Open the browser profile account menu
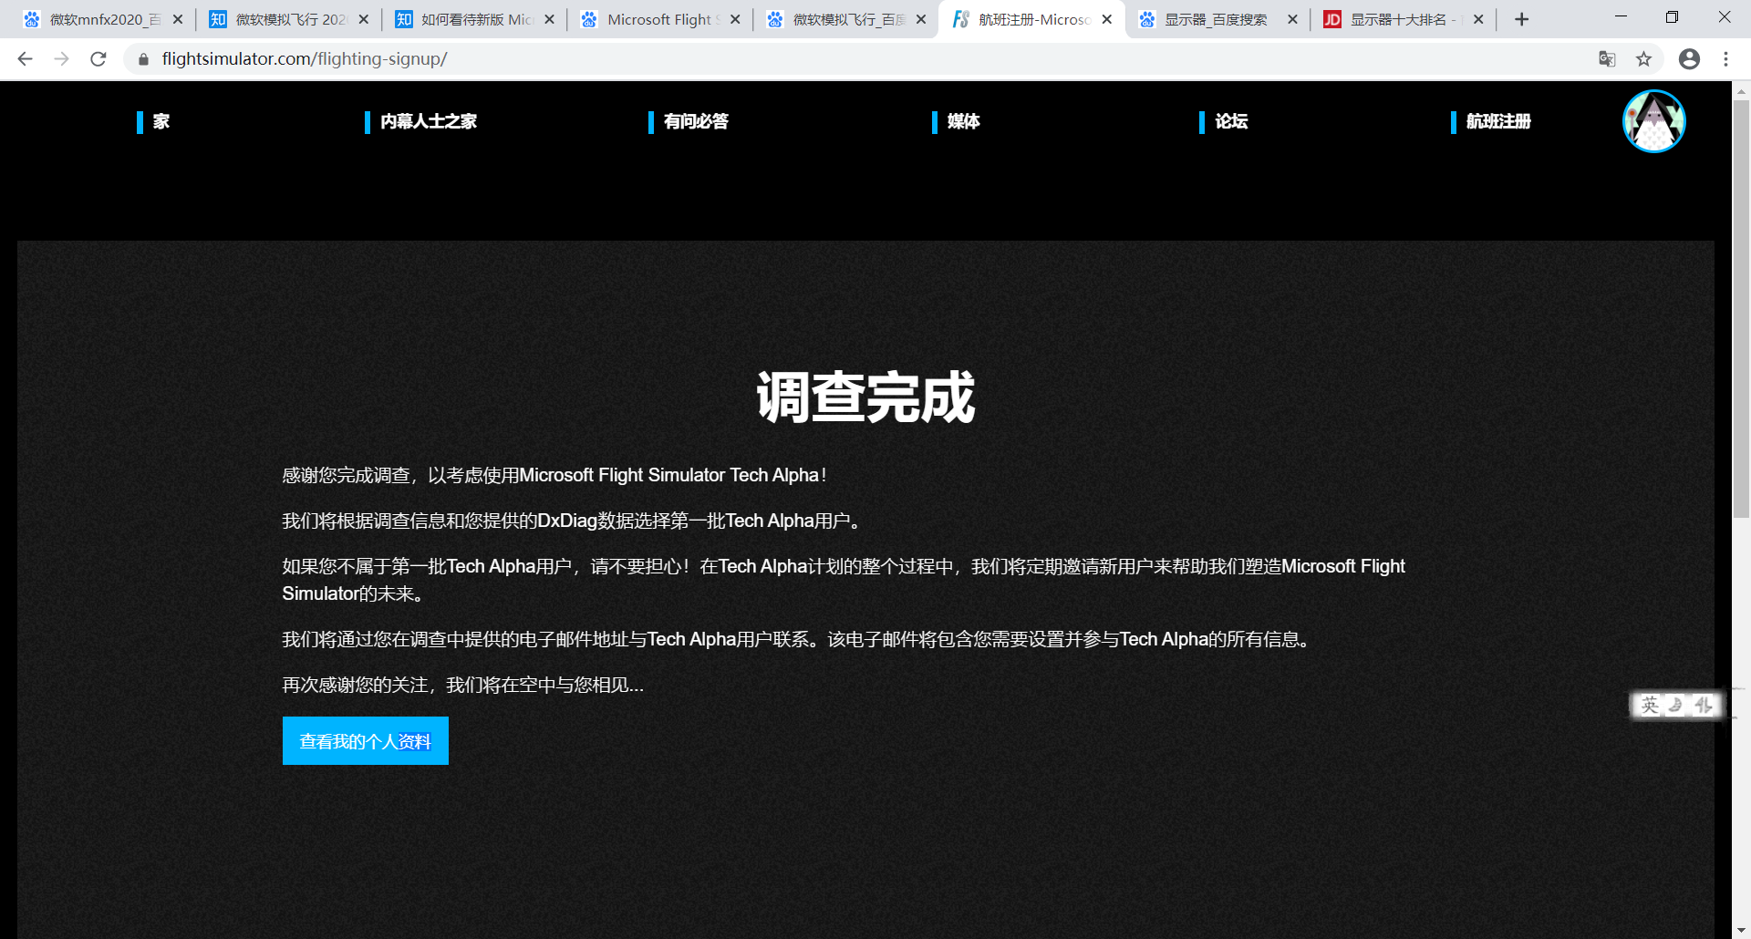This screenshot has height=939, width=1751. (x=1689, y=59)
